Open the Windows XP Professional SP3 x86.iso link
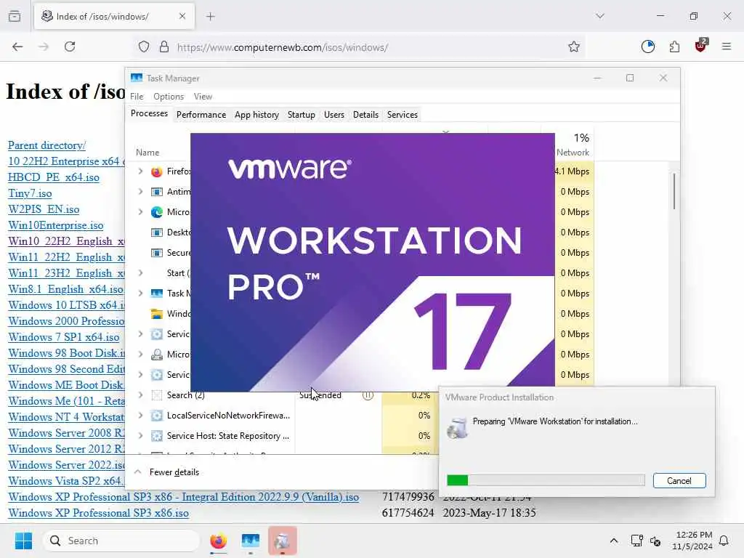Viewport: 744px width, 558px height. tap(99, 513)
